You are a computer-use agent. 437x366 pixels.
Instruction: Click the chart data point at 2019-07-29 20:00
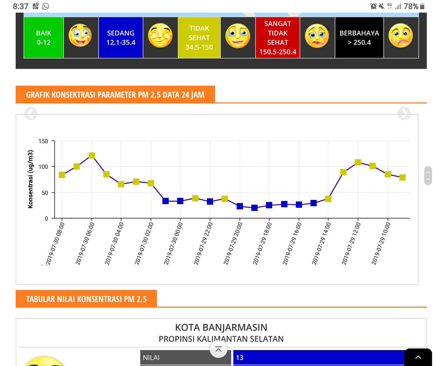[x=240, y=206]
